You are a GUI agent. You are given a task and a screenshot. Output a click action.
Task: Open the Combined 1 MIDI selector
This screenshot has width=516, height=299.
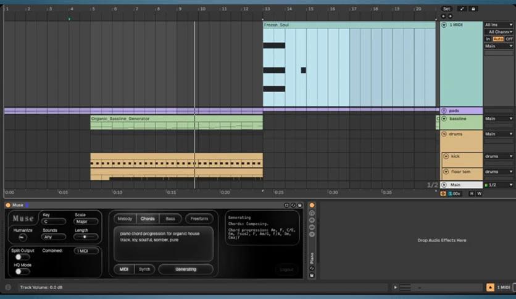pyautogui.click(x=86, y=251)
